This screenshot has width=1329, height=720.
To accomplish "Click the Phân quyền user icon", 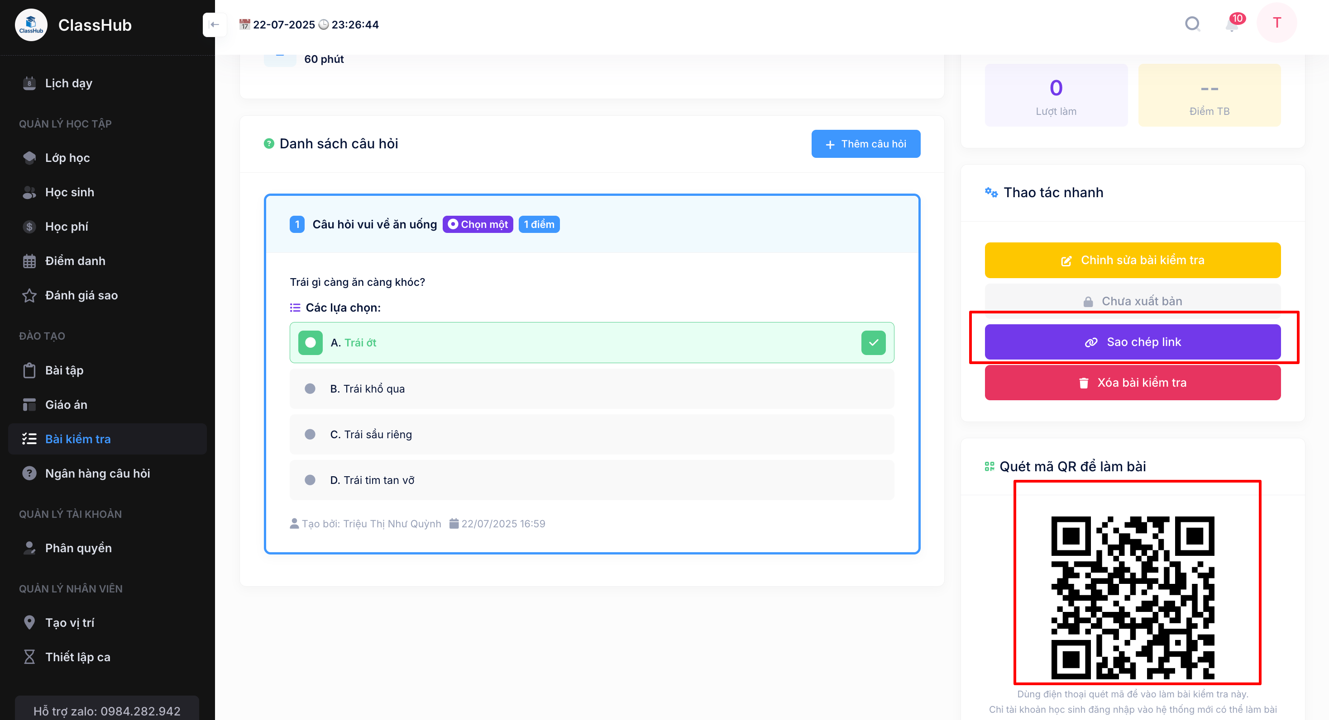I will 29,549.
